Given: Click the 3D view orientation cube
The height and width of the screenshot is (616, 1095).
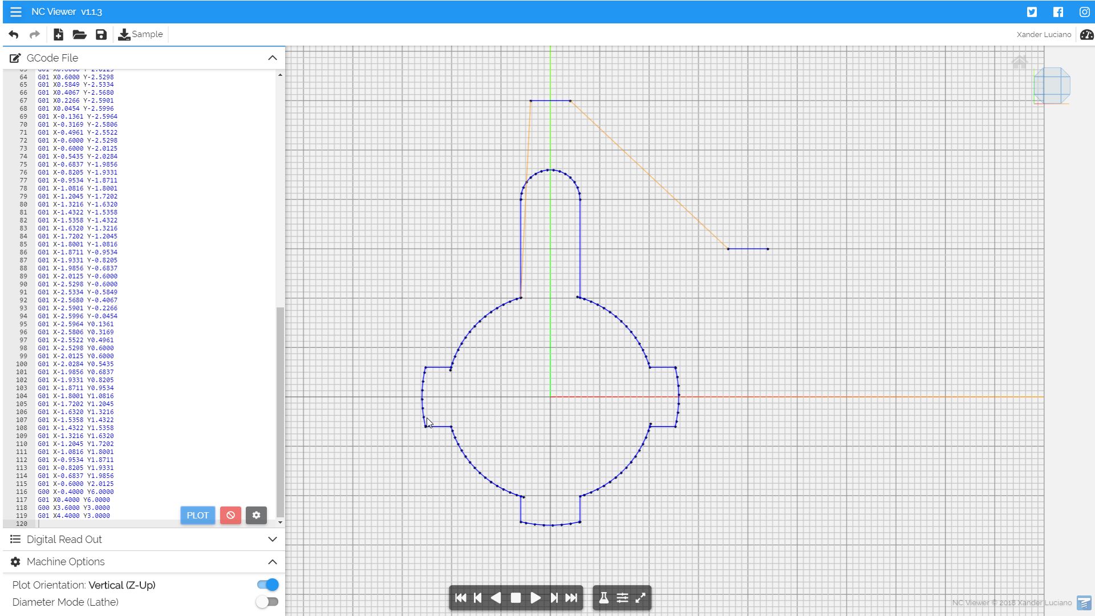Looking at the screenshot, I should tap(1052, 86).
